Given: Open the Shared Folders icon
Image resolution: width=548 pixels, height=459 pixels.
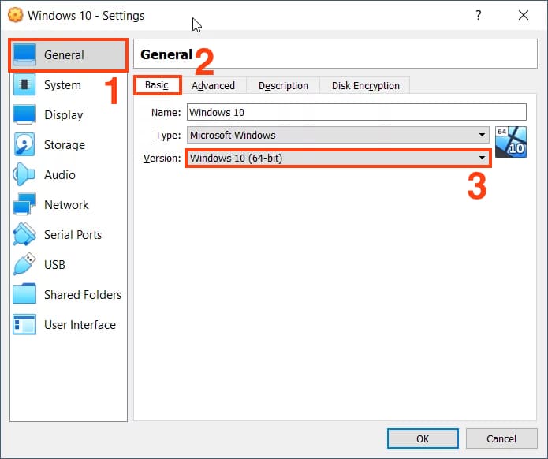Looking at the screenshot, I should click(25, 295).
